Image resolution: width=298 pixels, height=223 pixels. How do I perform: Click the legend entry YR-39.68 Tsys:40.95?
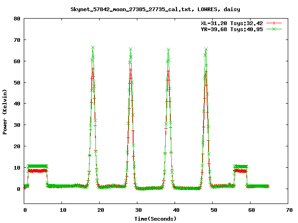232,29
